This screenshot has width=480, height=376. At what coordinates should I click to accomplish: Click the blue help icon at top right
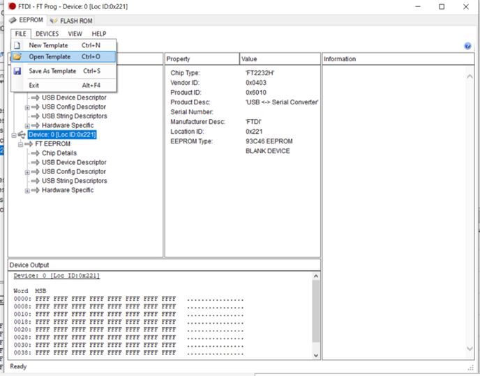(x=467, y=46)
